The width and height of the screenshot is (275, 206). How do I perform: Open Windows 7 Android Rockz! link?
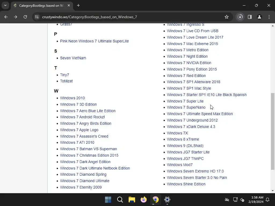click(x=82, y=117)
